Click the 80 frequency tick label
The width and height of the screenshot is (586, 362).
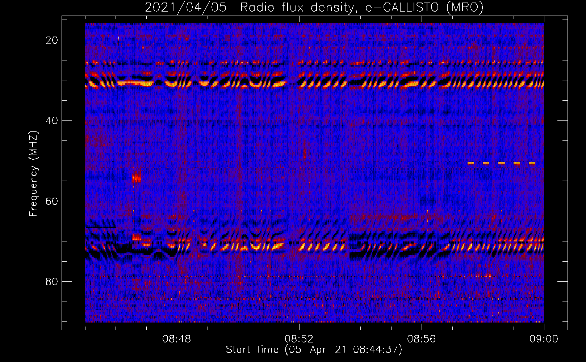[52, 282]
